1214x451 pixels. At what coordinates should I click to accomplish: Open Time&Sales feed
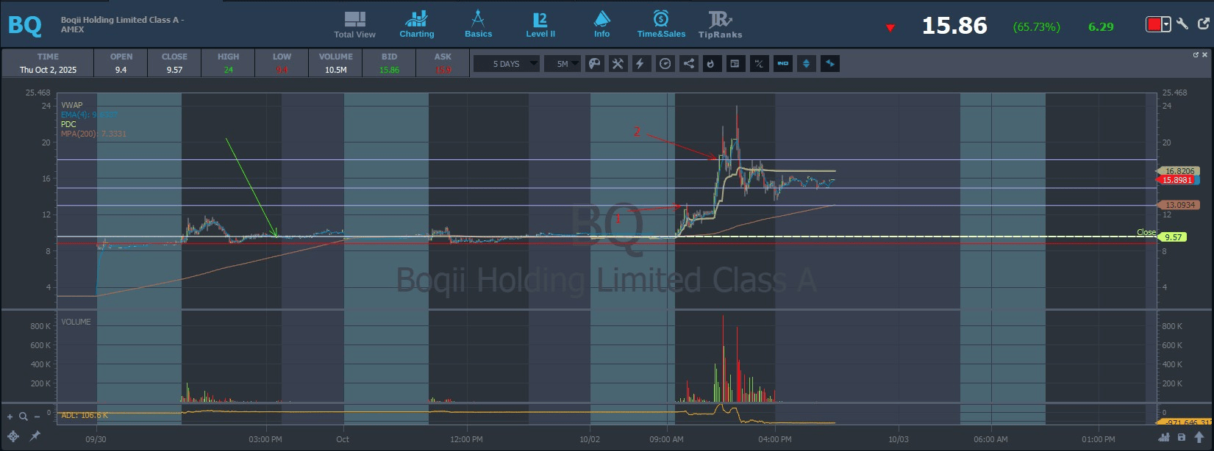pos(661,25)
